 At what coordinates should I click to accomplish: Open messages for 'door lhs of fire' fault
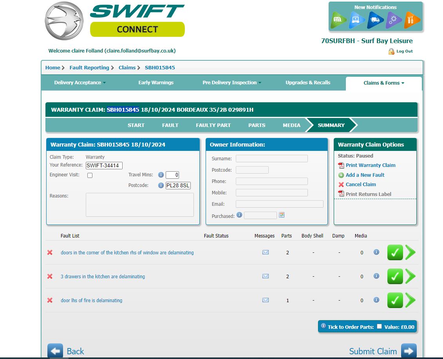(266, 300)
